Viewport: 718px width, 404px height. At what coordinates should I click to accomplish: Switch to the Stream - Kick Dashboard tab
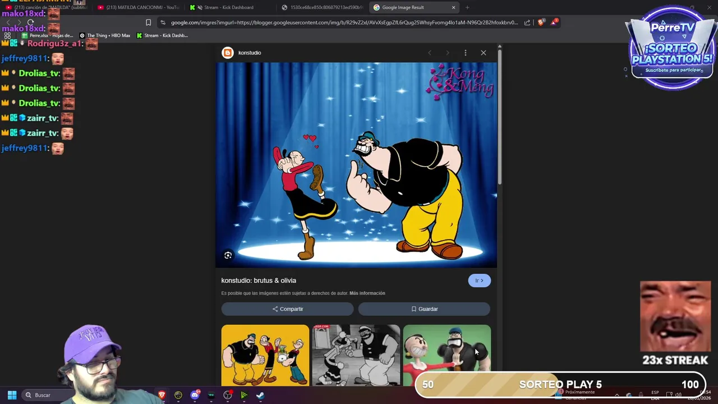pos(229,7)
